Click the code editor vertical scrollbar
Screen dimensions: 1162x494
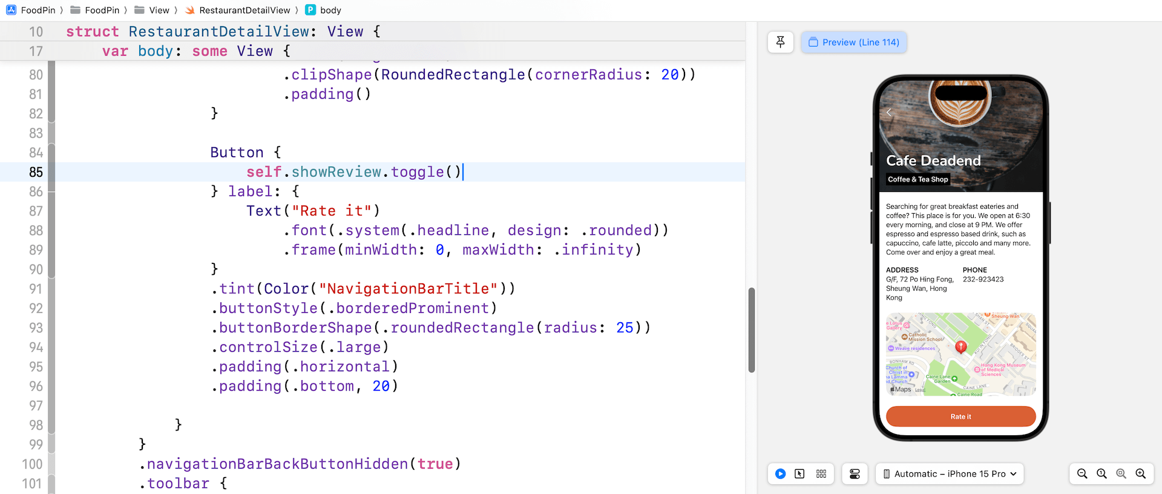pyautogui.click(x=752, y=330)
